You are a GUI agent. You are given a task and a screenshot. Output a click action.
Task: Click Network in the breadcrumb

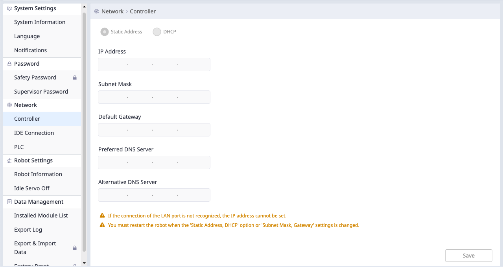(113, 11)
